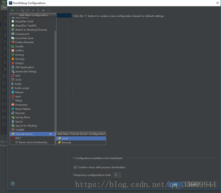The height and width of the screenshot is (193, 221).
Task: Choose Attach to Node.js/Chrome entry
Action: [32, 30]
